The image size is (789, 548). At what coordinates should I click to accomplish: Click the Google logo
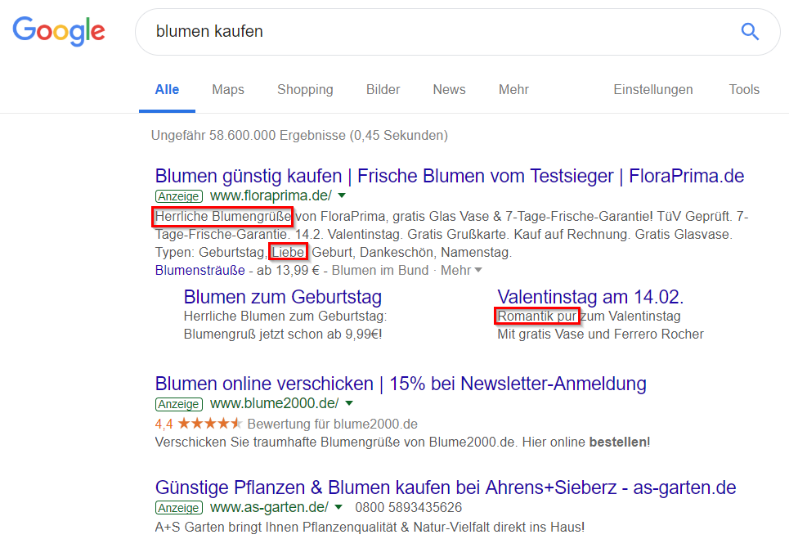(x=59, y=31)
